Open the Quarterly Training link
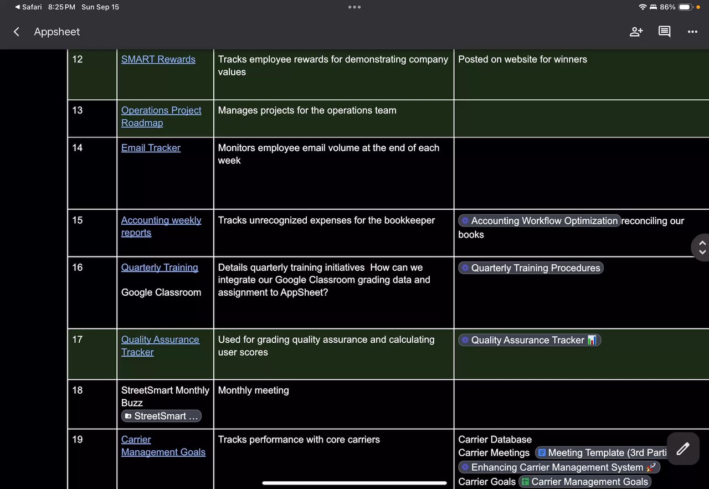This screenshot has width=709, height=489. (x=160, y=267)
